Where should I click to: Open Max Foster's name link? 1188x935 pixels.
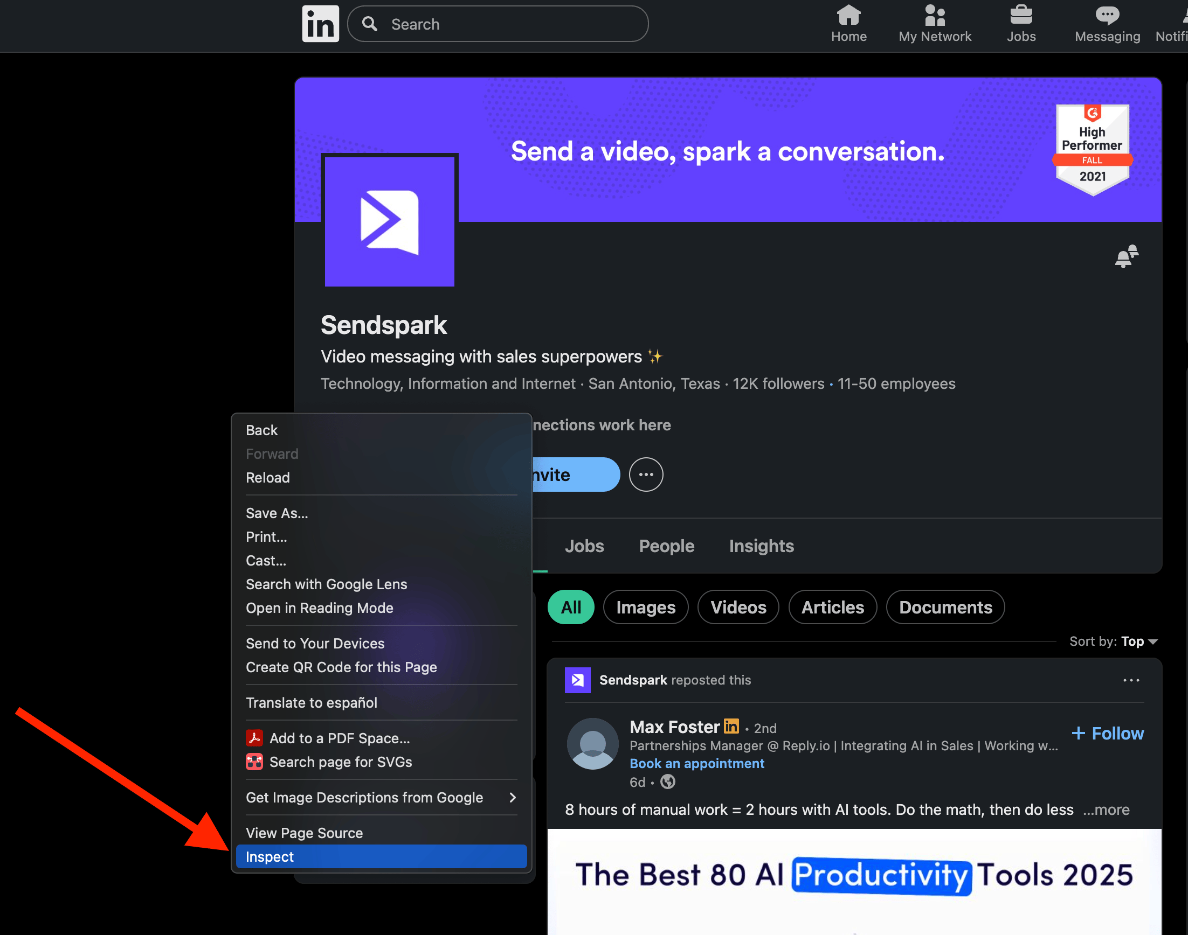coord(674,727)
